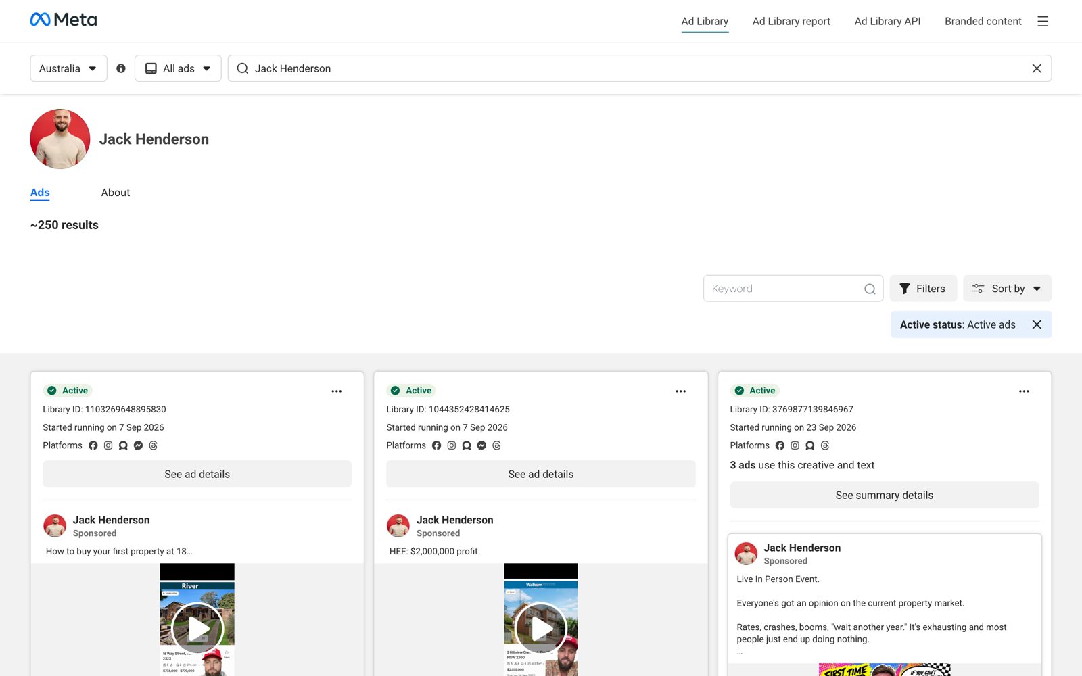This screenshot has height=676, width=1082.
Task: Open Jack Henderson name on HEF ad
Action: click(455, 520)
